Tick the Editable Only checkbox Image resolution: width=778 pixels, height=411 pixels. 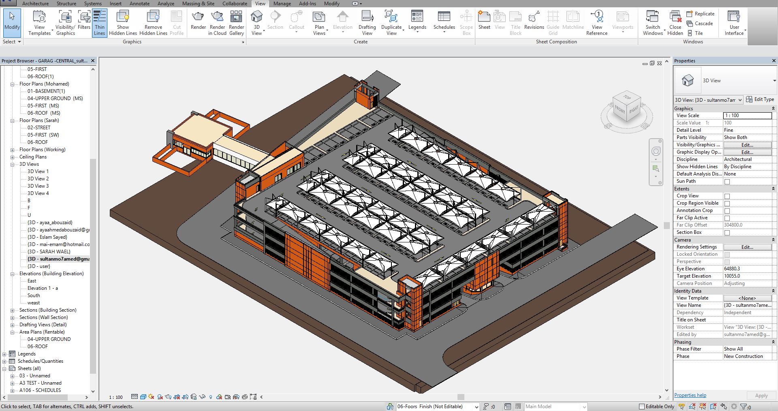click(x=641, y=407)
